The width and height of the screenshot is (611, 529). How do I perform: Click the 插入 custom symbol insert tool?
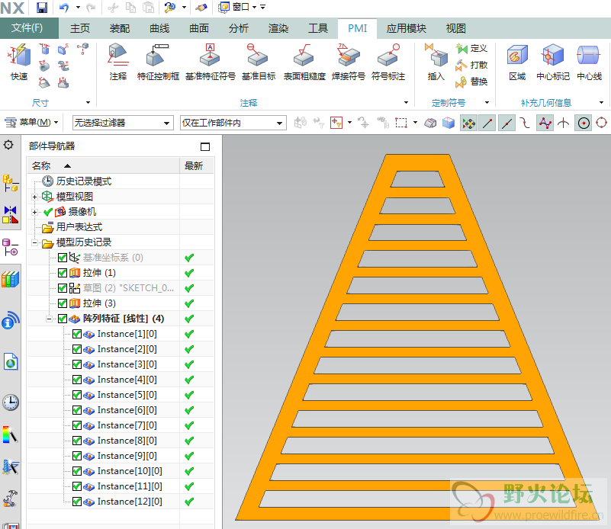tap(436, 63)
